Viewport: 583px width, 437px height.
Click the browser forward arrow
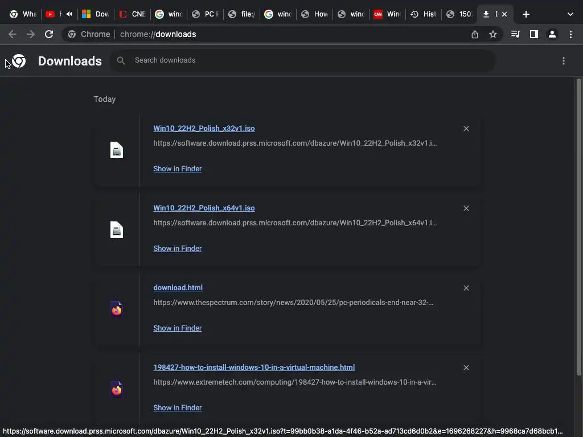(31, 34)
